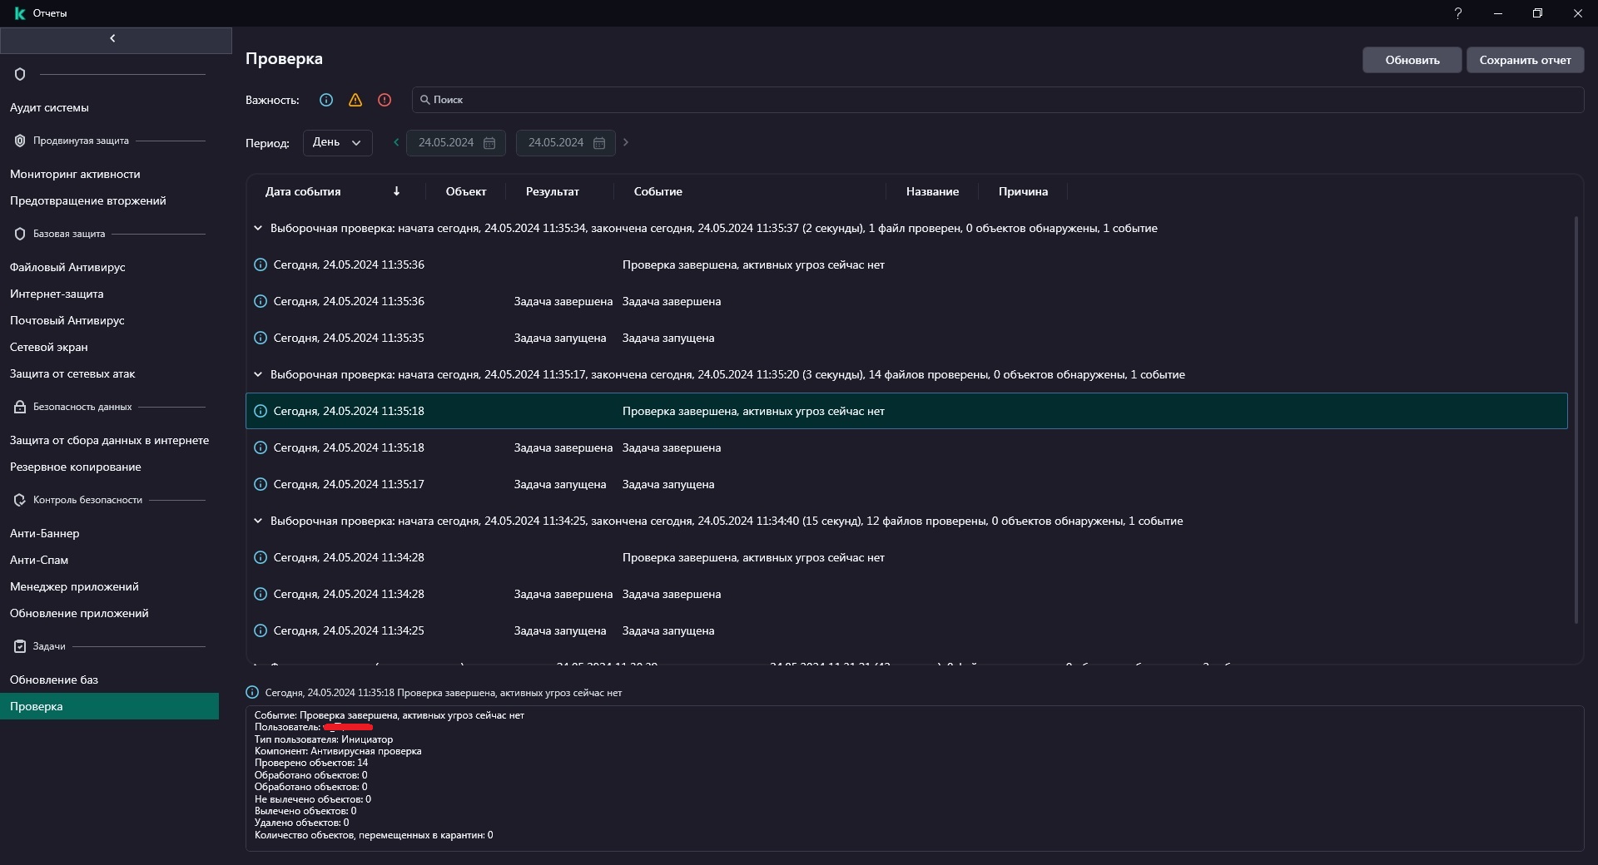Viewport: 1598px width, 865px height.
Task: Click the Поиск search field
Action: 997,100
